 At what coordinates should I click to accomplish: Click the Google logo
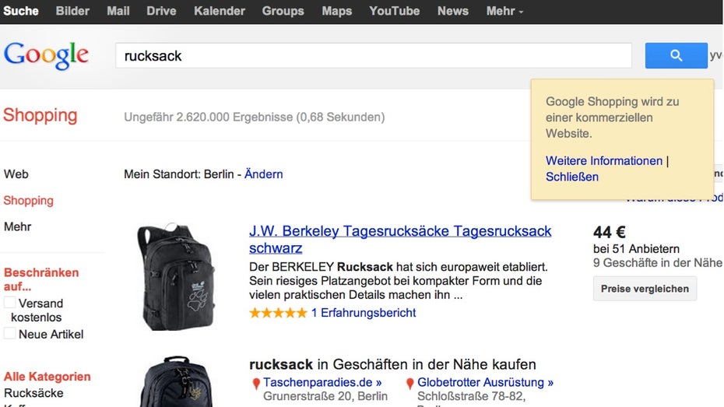point(46,55)
